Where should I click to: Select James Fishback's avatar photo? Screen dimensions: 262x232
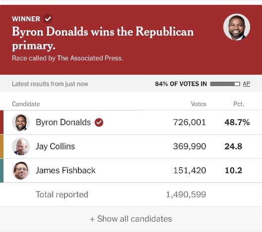tap(21, 171)
